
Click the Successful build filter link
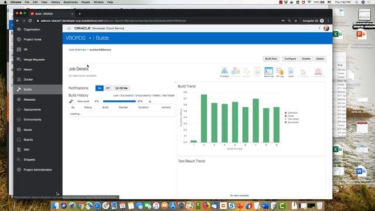(x=127, y=96)
